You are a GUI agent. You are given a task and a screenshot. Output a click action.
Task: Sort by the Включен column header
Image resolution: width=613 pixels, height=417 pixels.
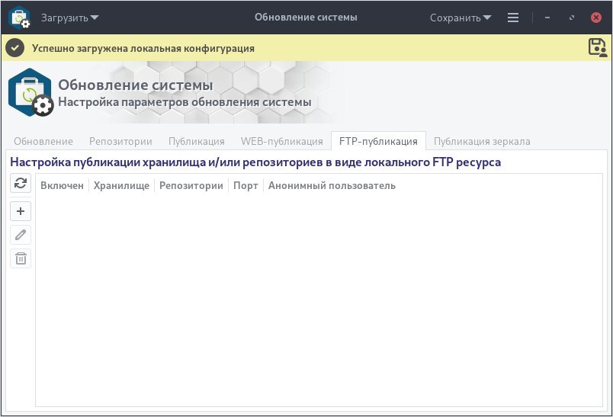(x=63, y=186)
